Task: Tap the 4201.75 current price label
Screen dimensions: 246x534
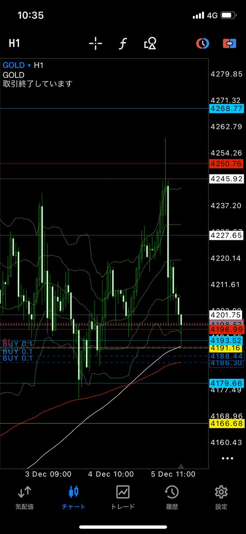Action: 226,315
